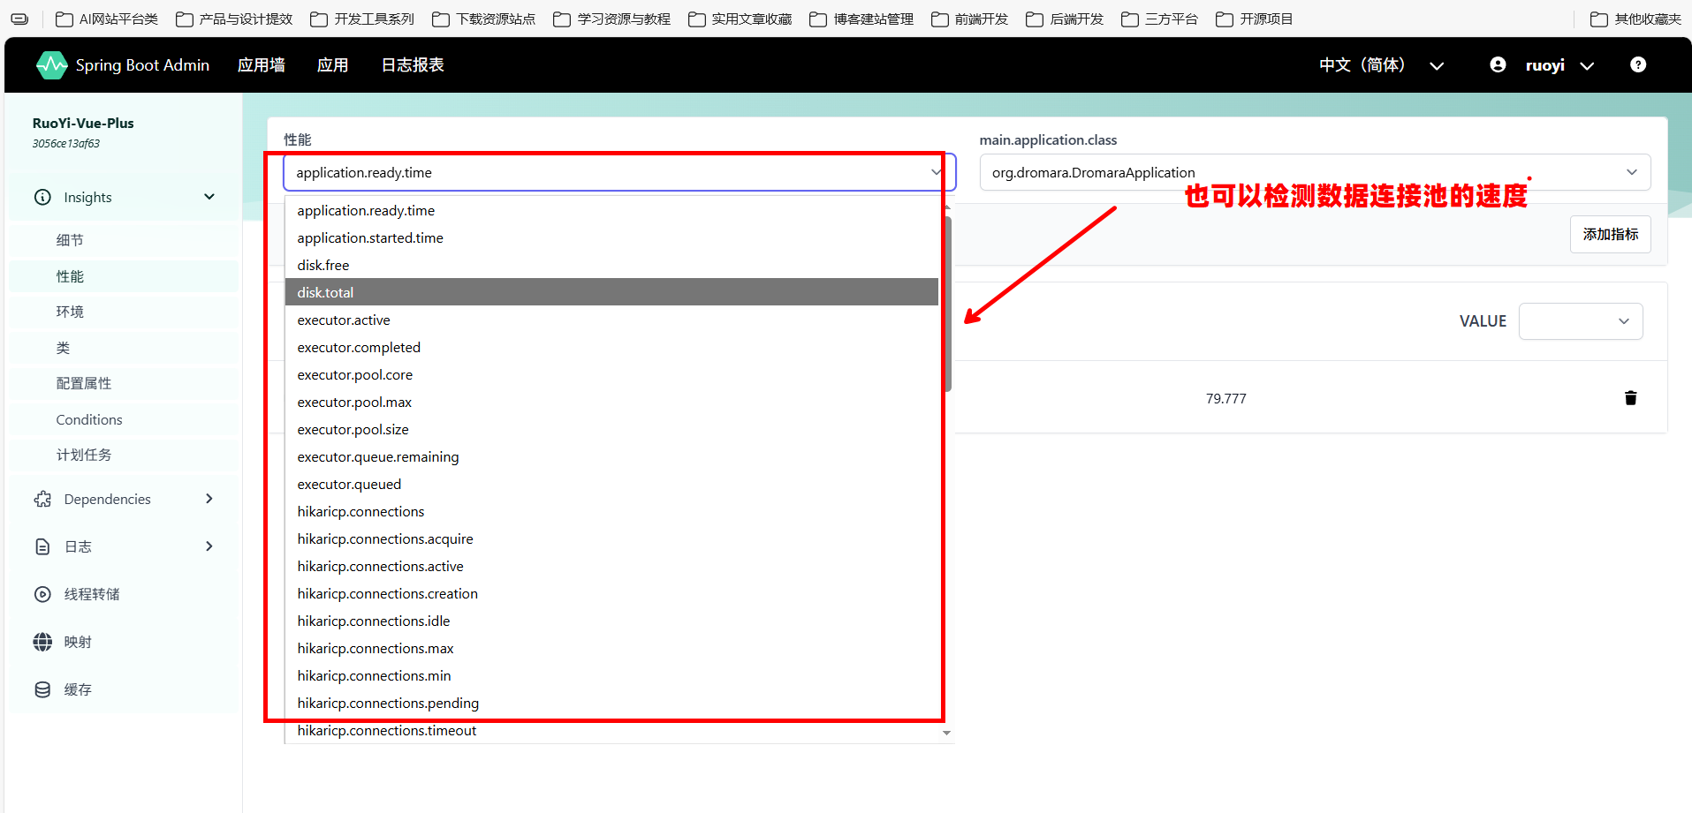Viewport: 1692px width, 813px height.
Task: Open the main.application.class dropdown
Action: tap(1314, 173)
